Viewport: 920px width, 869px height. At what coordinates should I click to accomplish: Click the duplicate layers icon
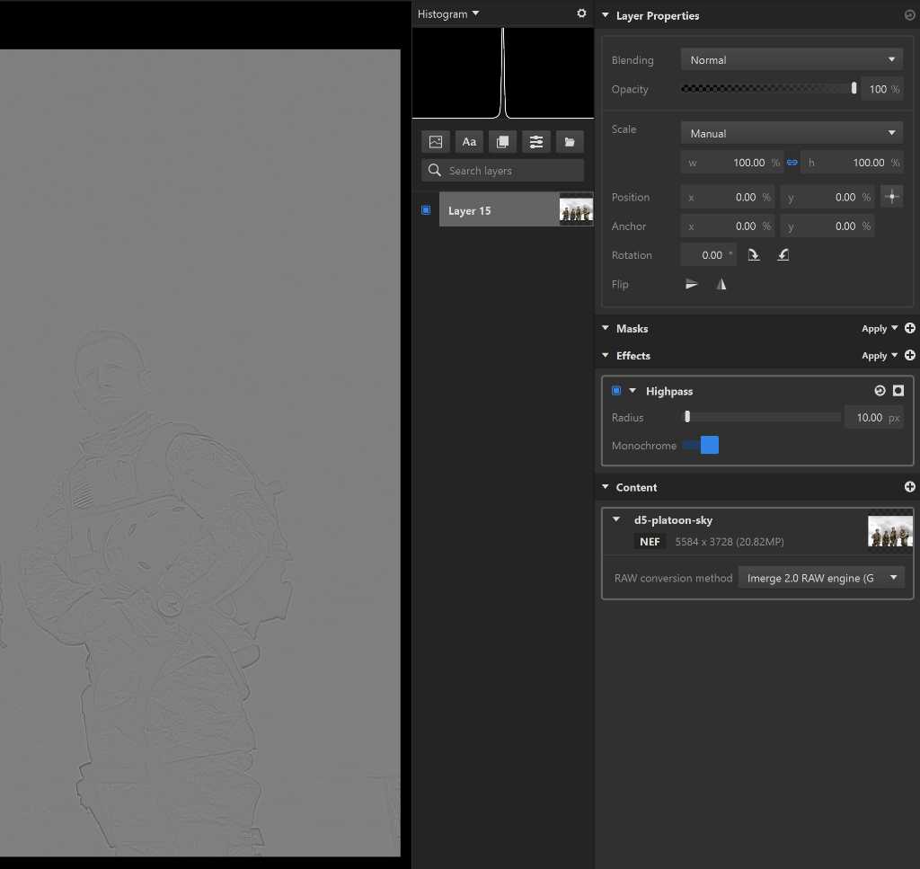(502, 141)
